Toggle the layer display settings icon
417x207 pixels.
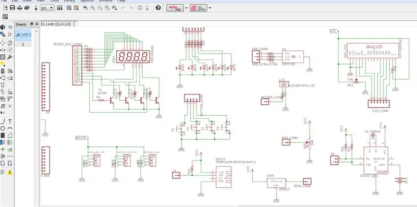tap(60, 8)
